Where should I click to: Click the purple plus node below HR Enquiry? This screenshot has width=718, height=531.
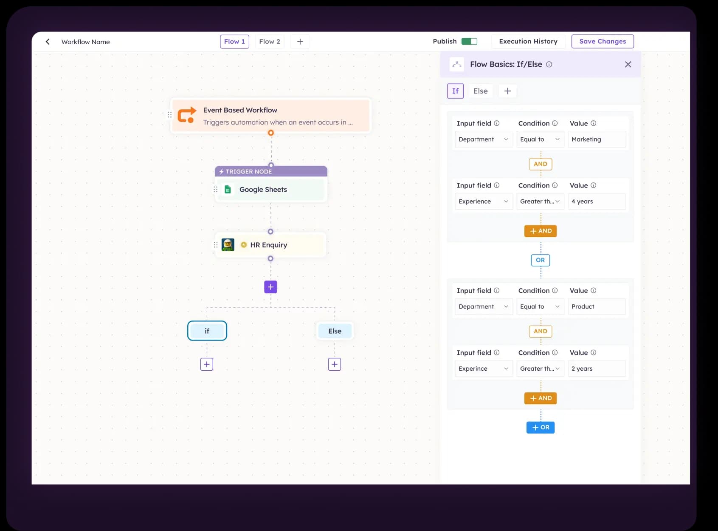coord(270,287)
